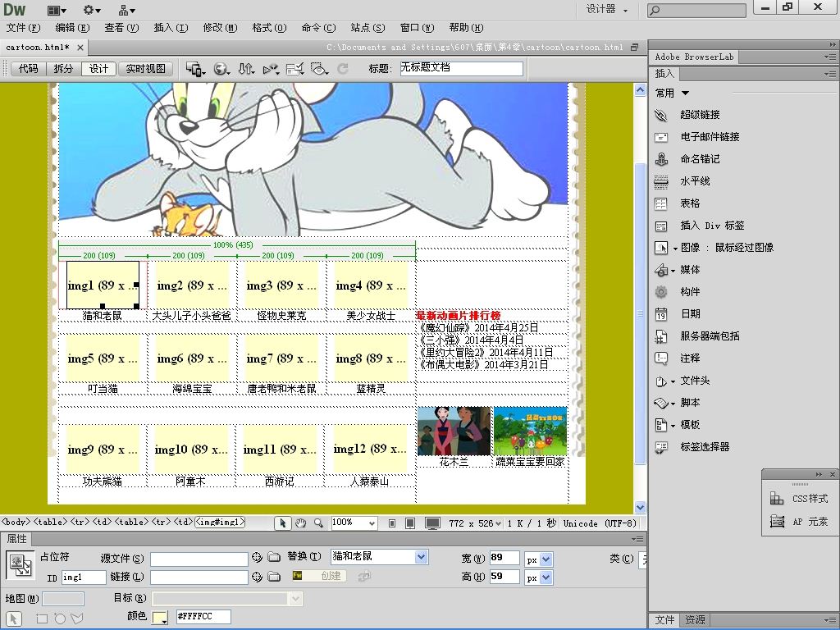Open the 插入(I) menu

[171, 28]
